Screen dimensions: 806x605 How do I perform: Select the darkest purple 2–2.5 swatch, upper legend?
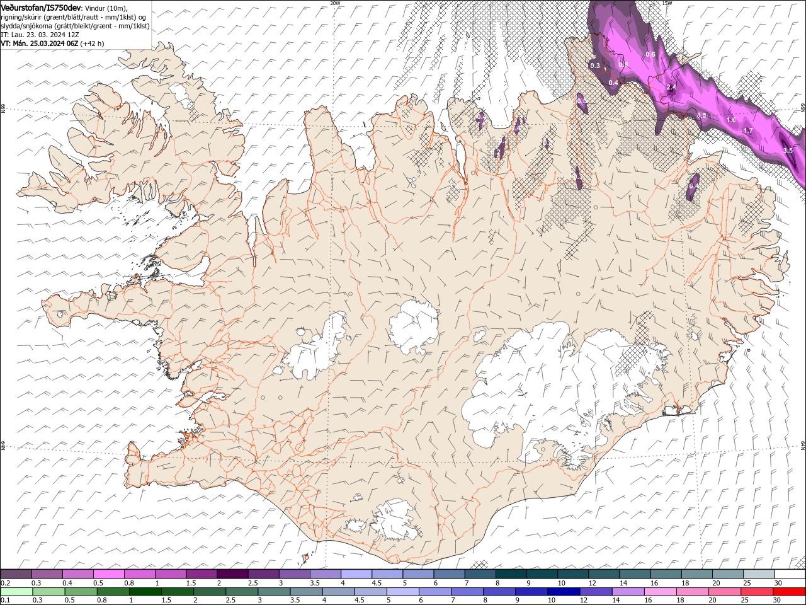[x=232, y=574]
